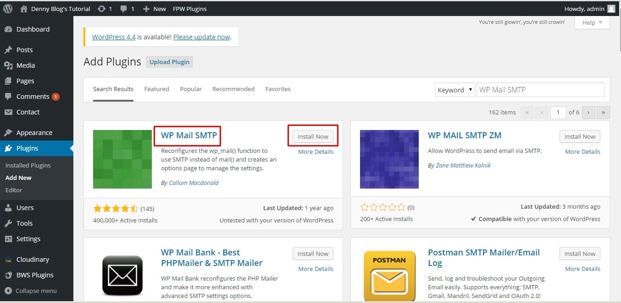This screenshot has height=303, width=621.
Task: Click the Contact envelope icon
Action: click(x=8, y=112)
